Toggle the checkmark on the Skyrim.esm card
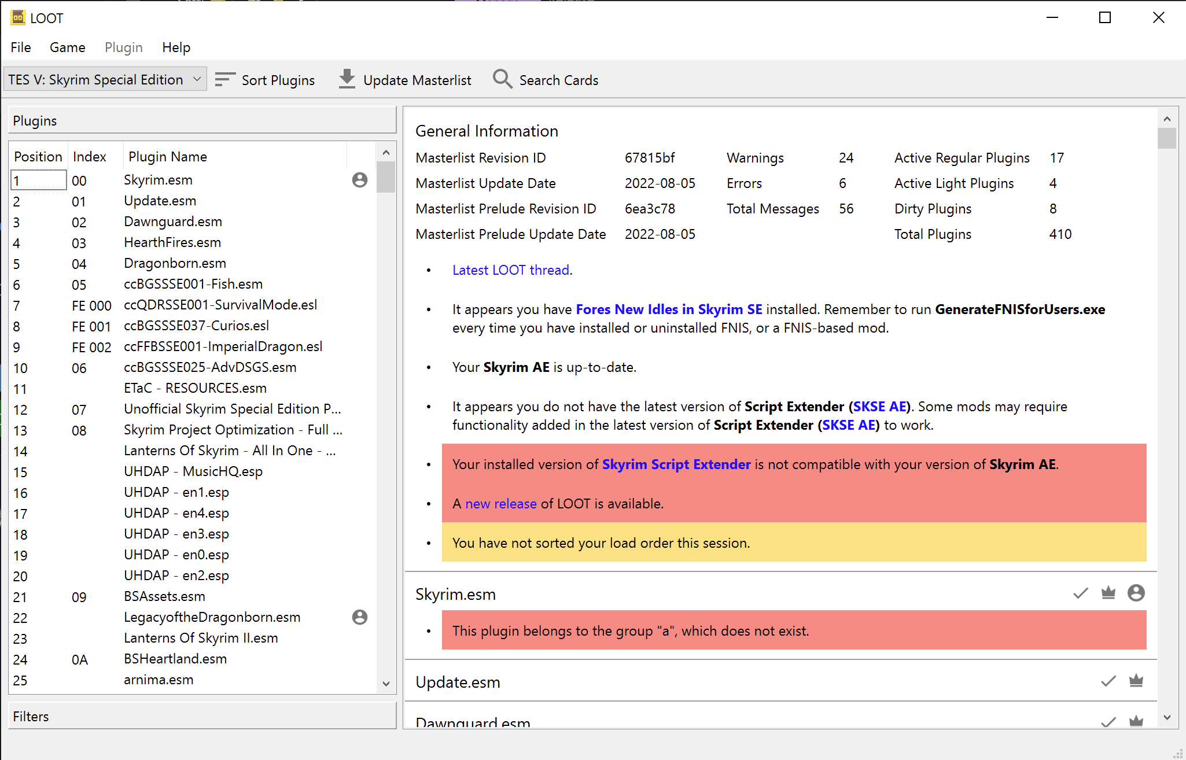Screen dimensions: 1186x760 tap(1080, 593)
